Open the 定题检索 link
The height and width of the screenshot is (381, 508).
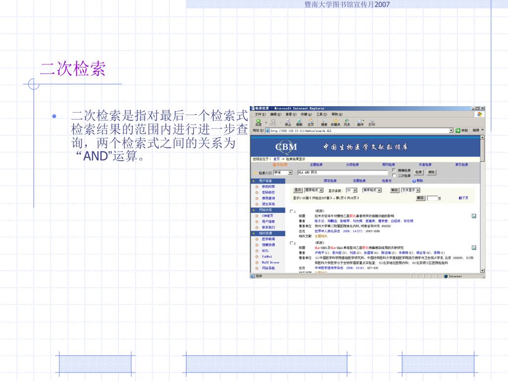(359, 181)
